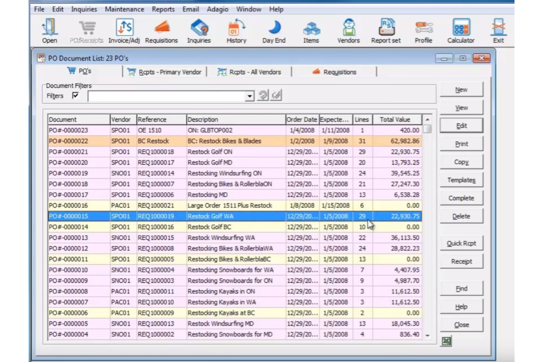The image size is (543, 362).
Task: Switch to Rcpts - Primary Vendor tab
Action: pos(165,72)
